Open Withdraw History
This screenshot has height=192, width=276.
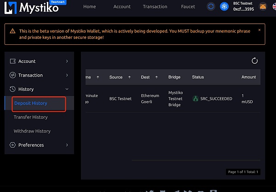(x=32, y=131)
